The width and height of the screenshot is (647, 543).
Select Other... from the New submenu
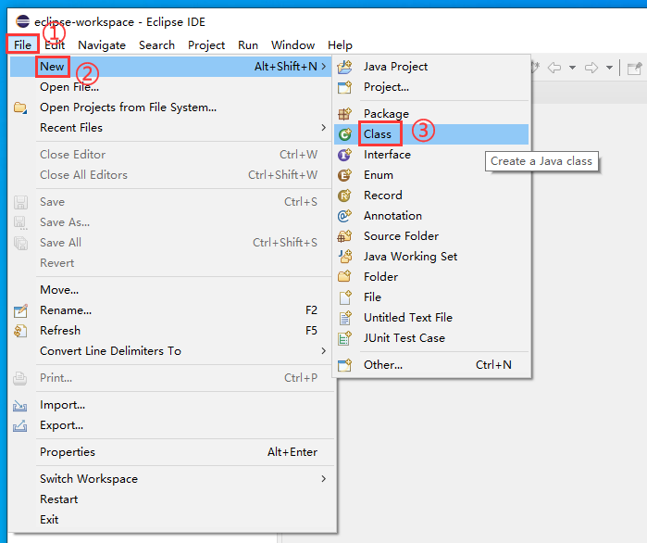tap(383, 365)
